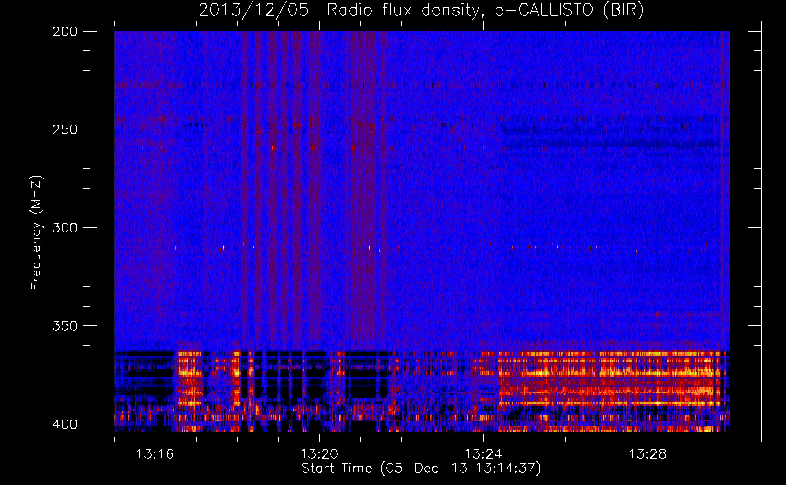The height and width of the screenshot is (485, 786).
Task: Click the 200 frequency tick label
Action: 65,32
